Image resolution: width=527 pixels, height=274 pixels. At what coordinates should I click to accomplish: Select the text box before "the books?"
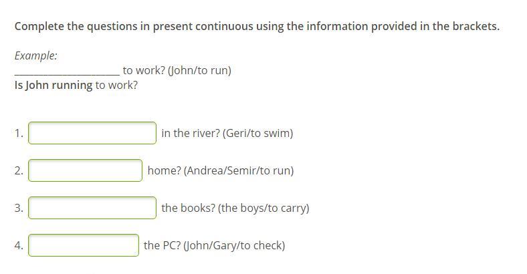[92, 208]
